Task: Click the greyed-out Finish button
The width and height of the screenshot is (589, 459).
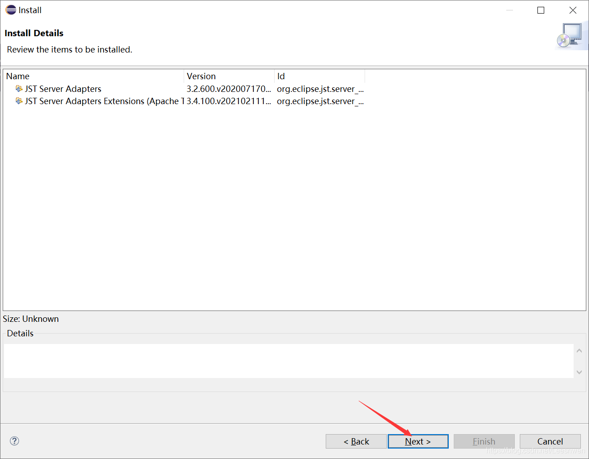Action: (x=484, y=441)
